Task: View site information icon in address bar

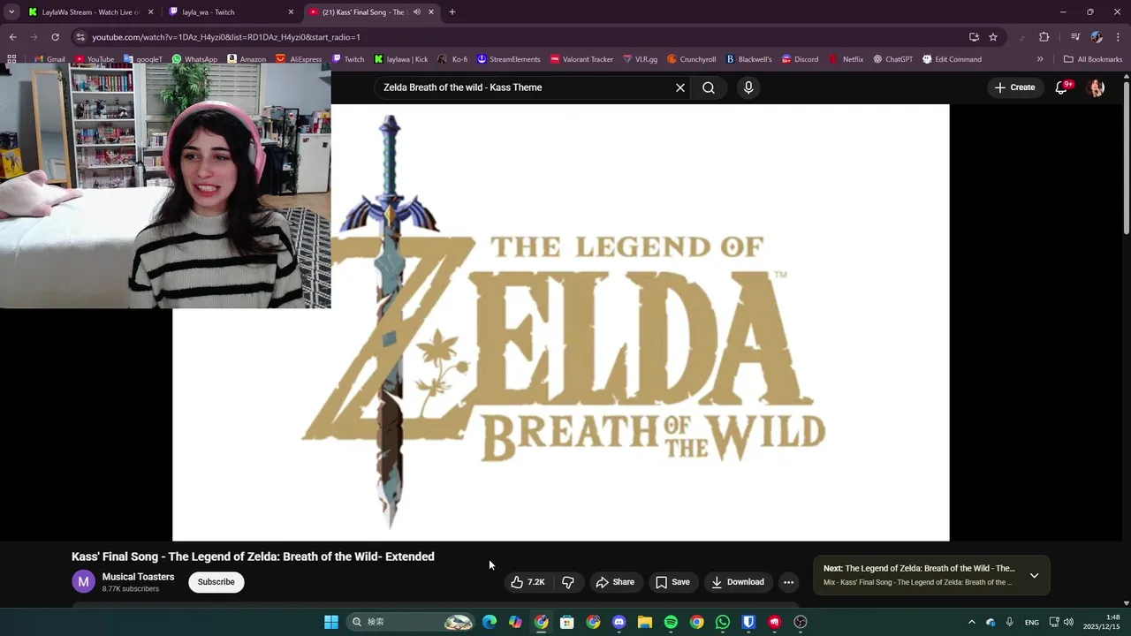Action: (x=80, y=37)
